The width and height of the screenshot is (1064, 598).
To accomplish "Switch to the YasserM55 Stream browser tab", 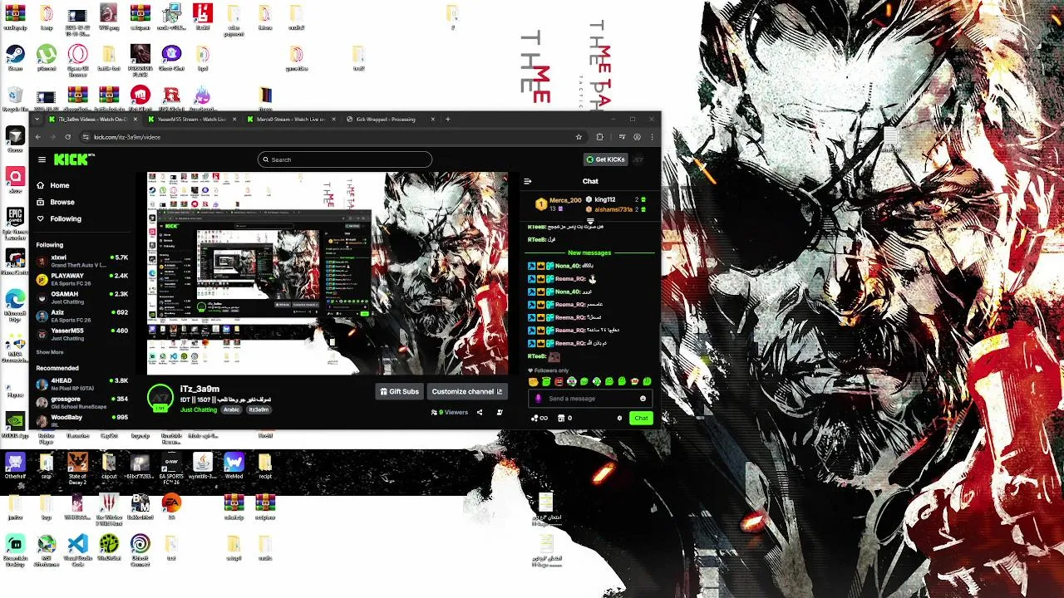I will click(190, 119).
